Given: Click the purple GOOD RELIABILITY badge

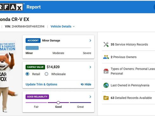Looking at the screenshot, I should pyautogui.click(x=37, y=97).
